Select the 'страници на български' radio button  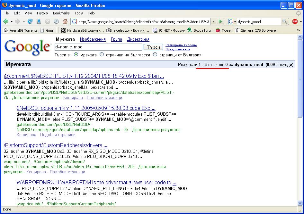point(102,55)
